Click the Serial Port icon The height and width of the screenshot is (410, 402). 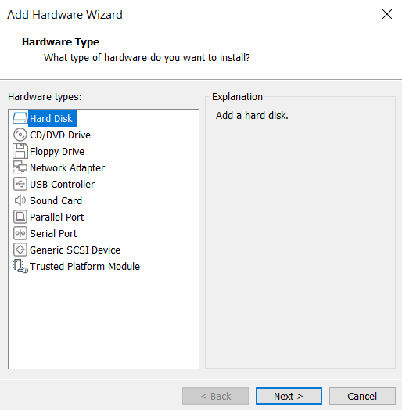(20, 233)
